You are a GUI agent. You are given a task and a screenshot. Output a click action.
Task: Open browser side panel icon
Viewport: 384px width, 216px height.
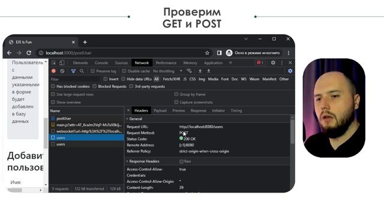[x=219, y=53]
